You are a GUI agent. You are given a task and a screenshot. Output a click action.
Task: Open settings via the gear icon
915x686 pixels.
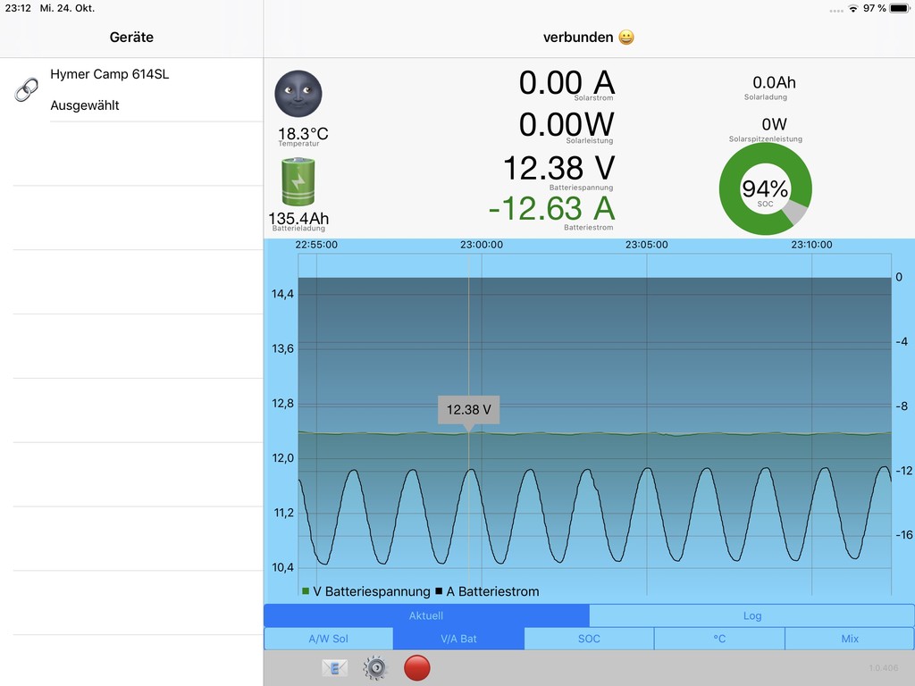(375, 668)
